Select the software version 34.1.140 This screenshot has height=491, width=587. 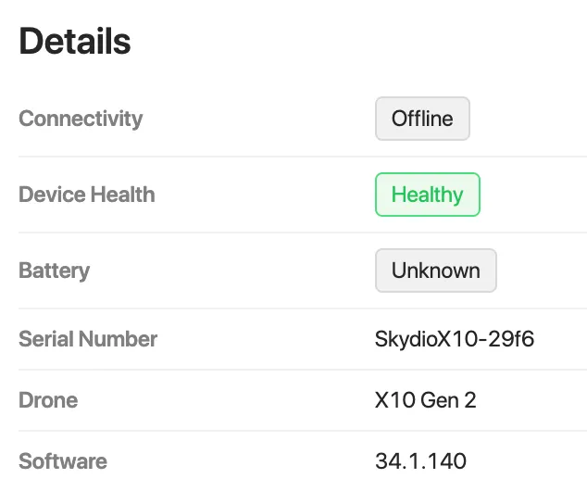(420, 461)
